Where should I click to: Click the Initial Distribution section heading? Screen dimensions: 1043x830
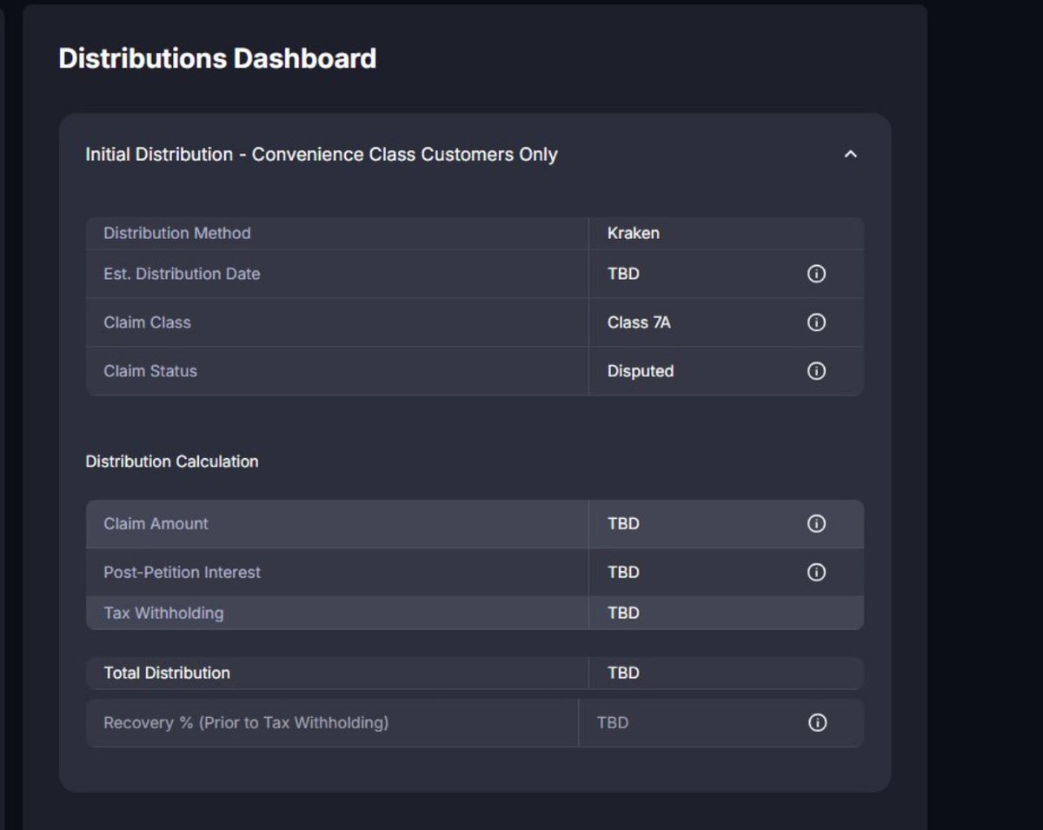322,155
